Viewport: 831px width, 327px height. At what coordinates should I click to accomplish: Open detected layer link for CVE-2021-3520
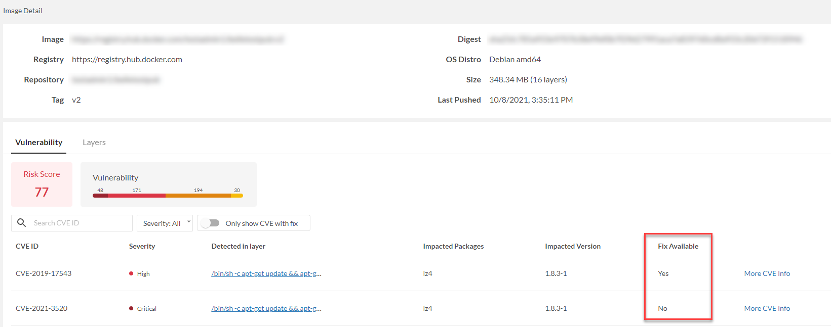pyautogui.click(x=266, y=308)
